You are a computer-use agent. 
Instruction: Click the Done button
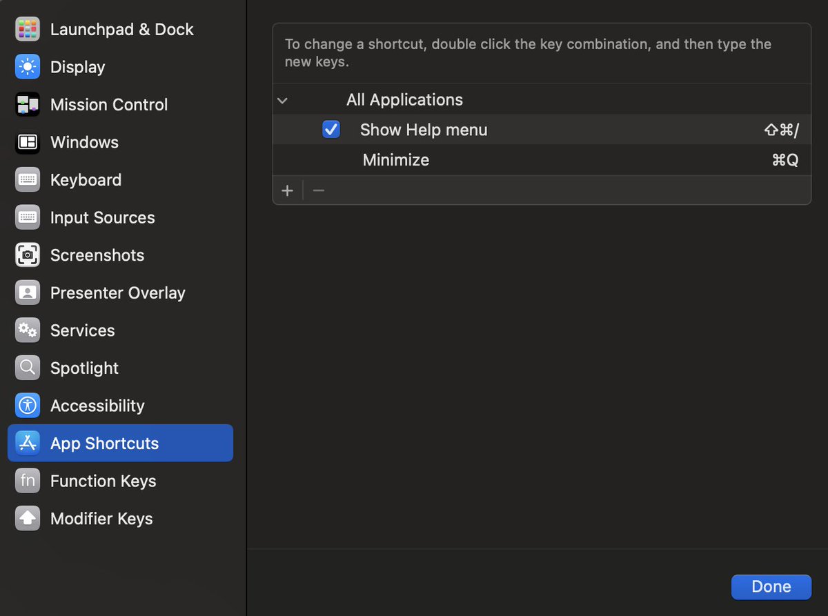pyautogui.click(x=771, y=586)
